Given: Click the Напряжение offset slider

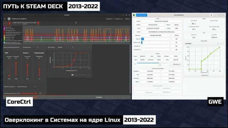Looking at the screenshot, I should pyautogui.click(x=39, y=68).
